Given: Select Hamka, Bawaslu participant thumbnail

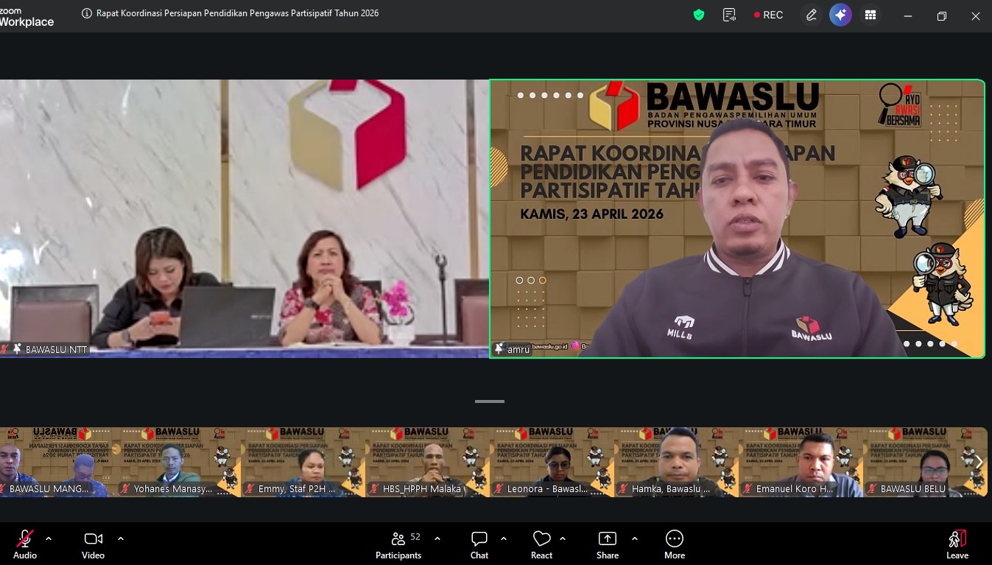Looking at the screenshot, I should point(677,462).
